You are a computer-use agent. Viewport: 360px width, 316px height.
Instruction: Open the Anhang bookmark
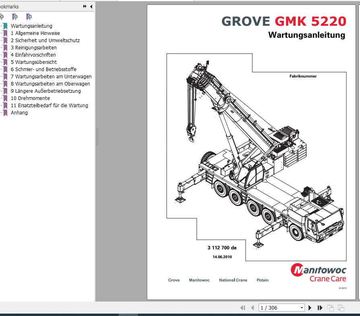[19, 112]
